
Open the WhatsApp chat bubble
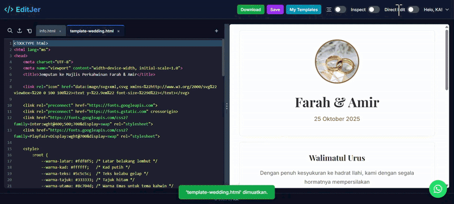point(438,189)
